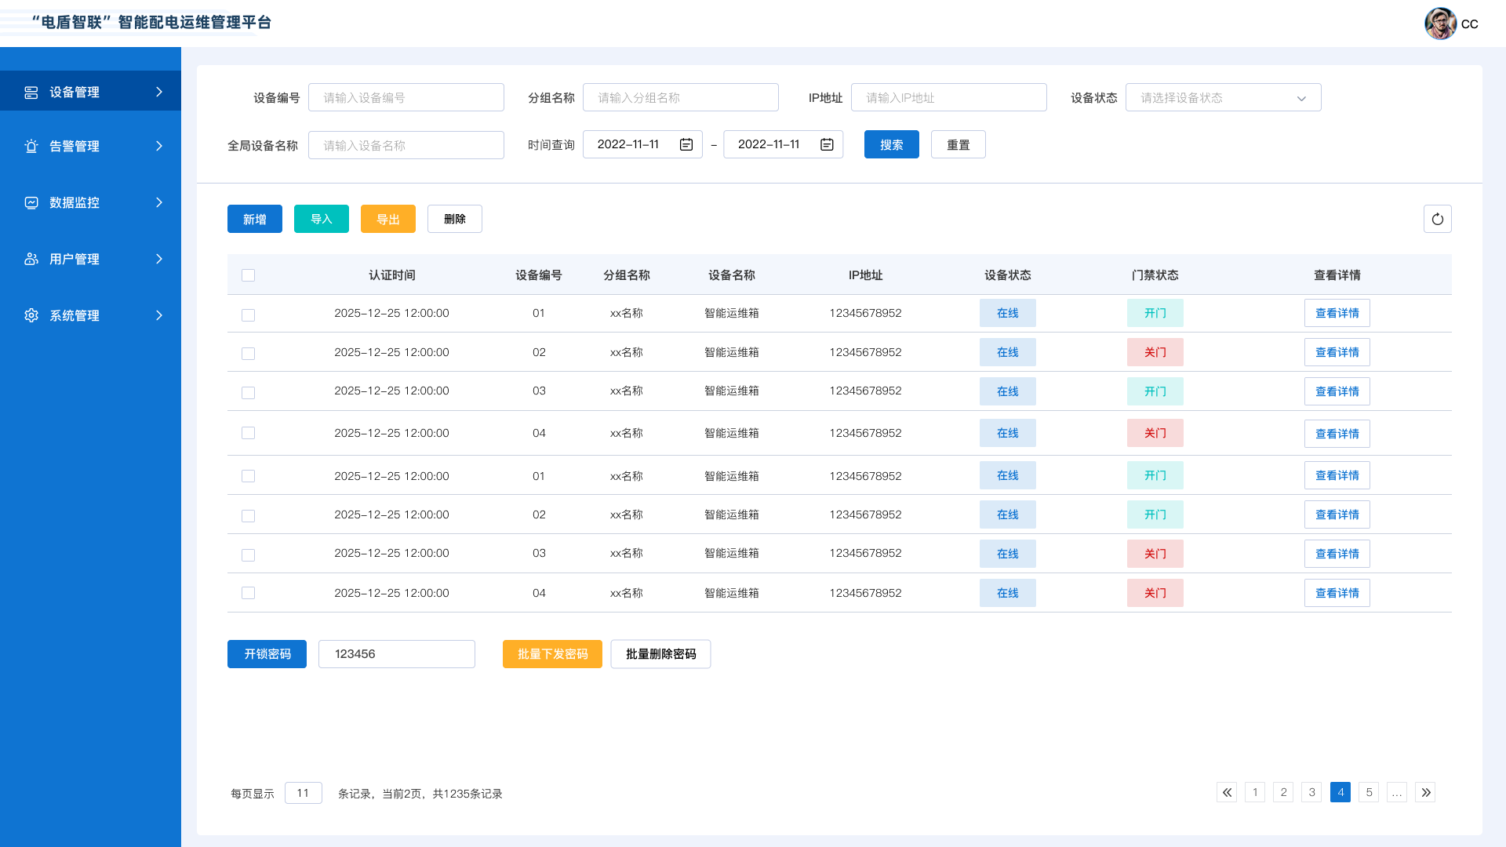Image resolution: width=1506 pixels, height=847 pixels.
Task: Select the 数据监控 monitoring icon
Action: pos(31,202)
